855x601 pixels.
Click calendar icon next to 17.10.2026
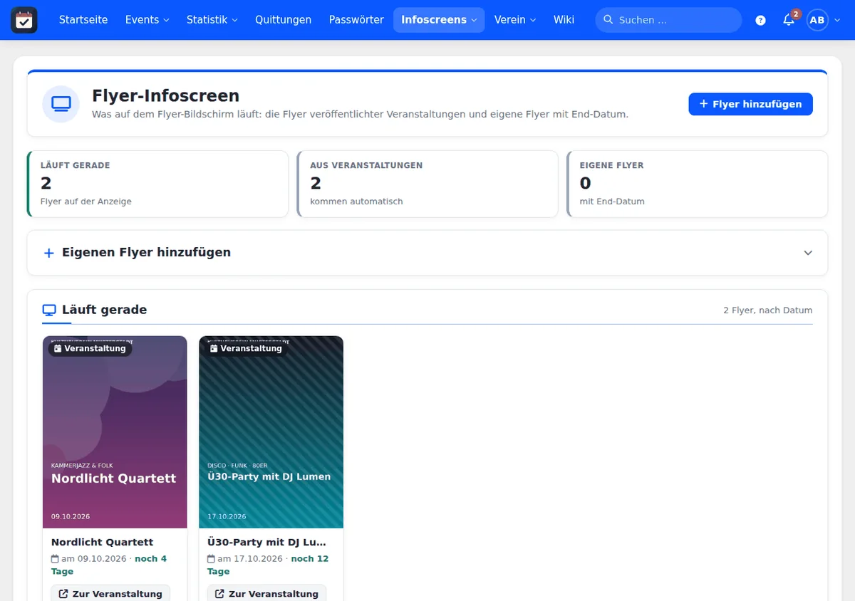[211, 559]
